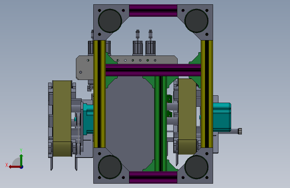Screen dimensions: 290x188
Task: Select the teal motor left of yellow extrusion
Action: pyautogui.click(x=88, y=119)
